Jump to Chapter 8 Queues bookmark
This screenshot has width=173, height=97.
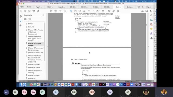click(x=34, y=68)
